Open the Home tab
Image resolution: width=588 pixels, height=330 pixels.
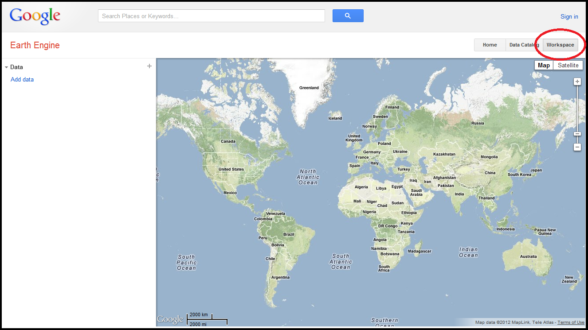[x=490, y=45]
